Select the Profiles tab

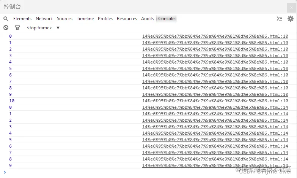[105, 19]
